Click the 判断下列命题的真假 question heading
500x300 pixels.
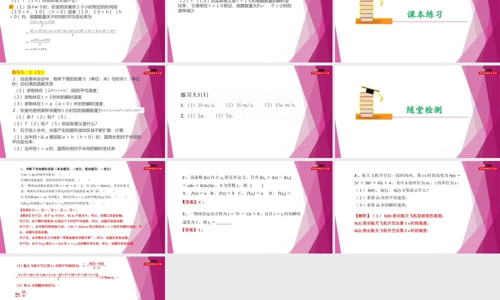pos(66,169)
